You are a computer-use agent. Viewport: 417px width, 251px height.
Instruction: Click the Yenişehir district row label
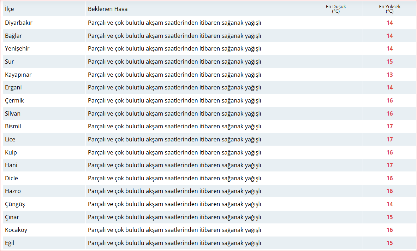tap(17, 48)
